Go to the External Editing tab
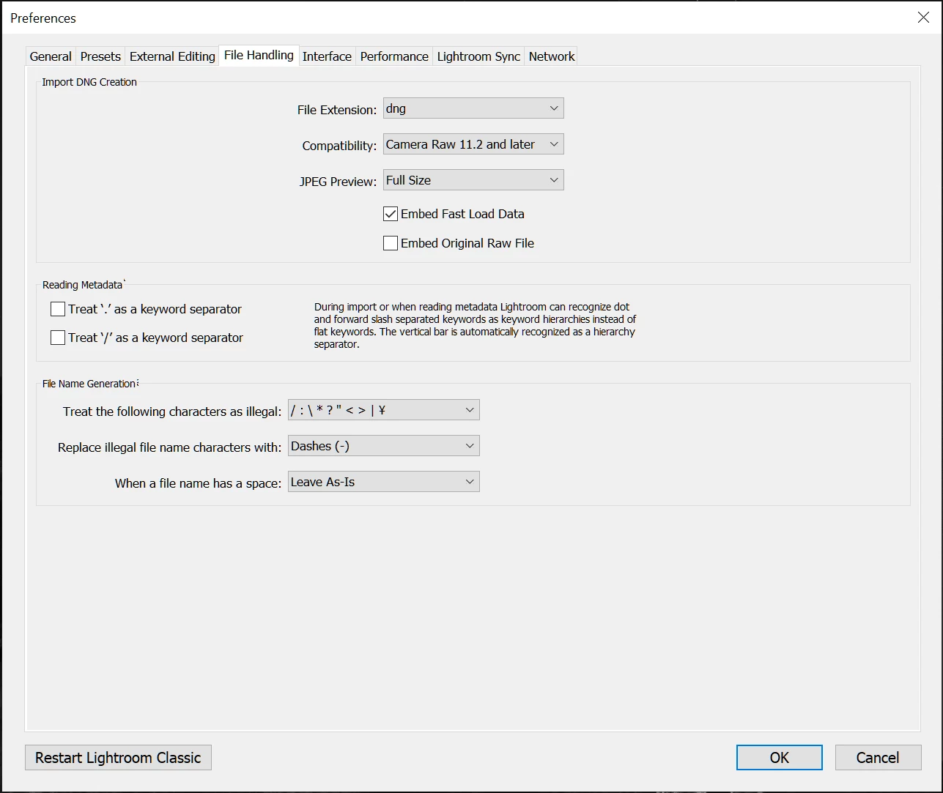The height and width of the screenshot is (793, 943). tap(172, 56)
